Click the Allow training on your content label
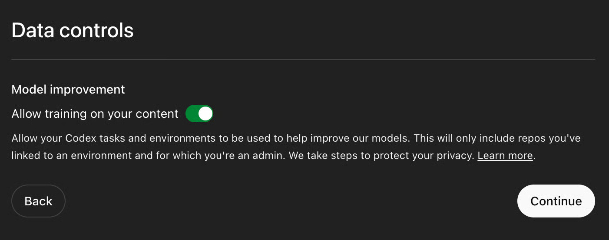The image size is (609, 240). [95, 114]
